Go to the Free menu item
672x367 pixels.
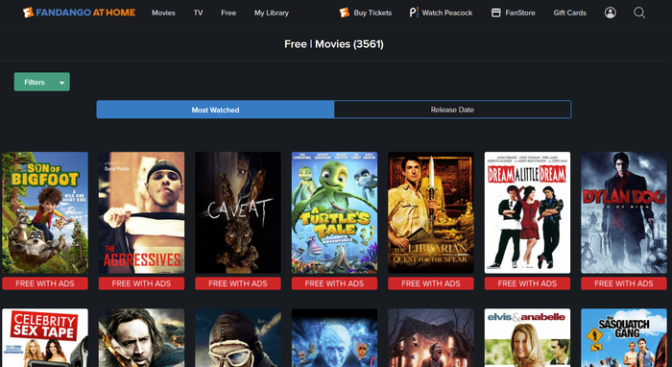point(228,12)
